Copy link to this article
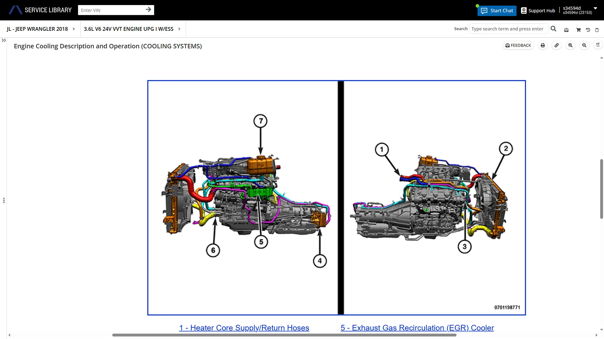Screen dimensions: 604x339 pyautogui.click(x=557, y=45)
